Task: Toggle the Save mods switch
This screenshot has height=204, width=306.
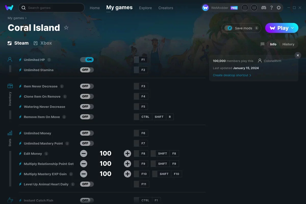Action: (x=228, y=28)
